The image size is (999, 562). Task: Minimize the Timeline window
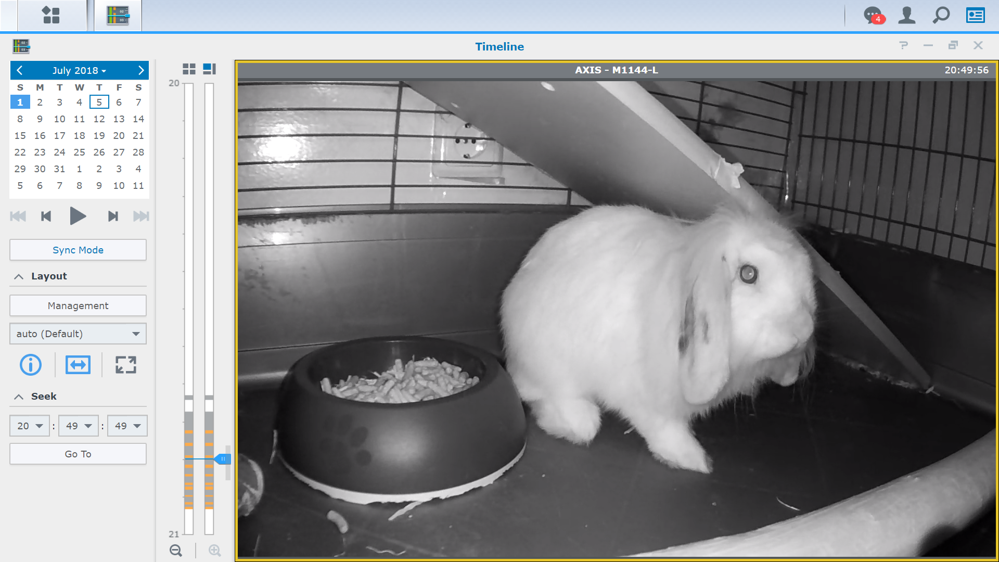(928, 45)
